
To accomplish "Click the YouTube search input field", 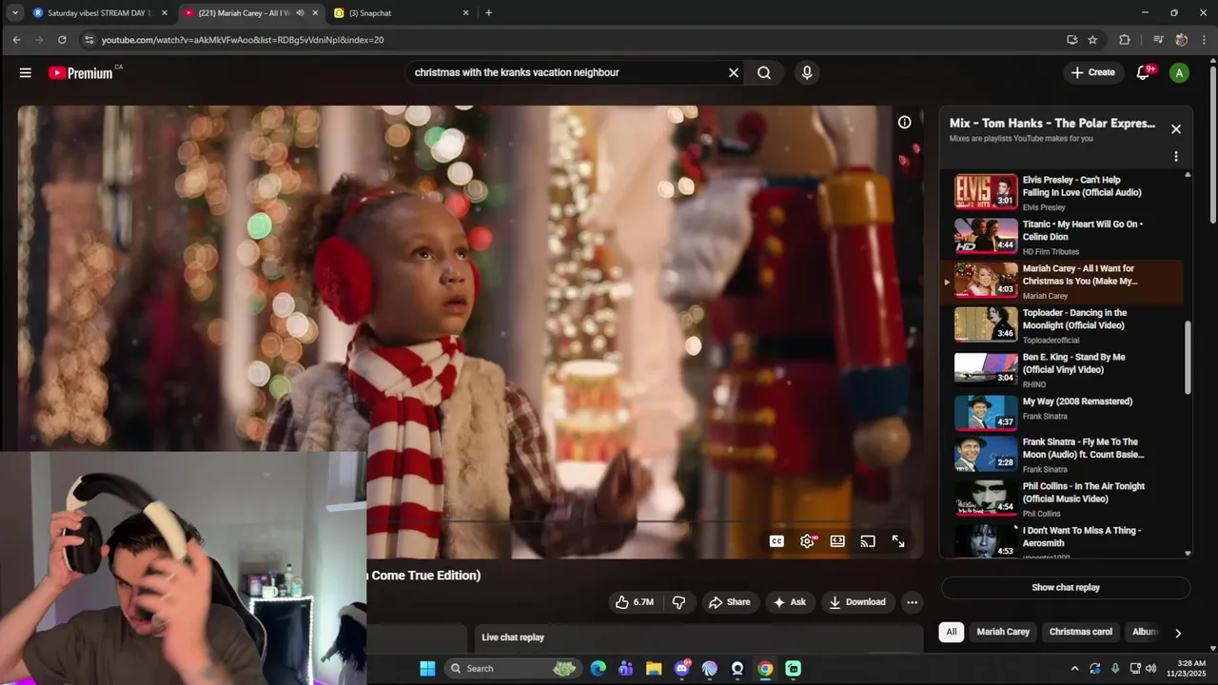I will [567, 72].
